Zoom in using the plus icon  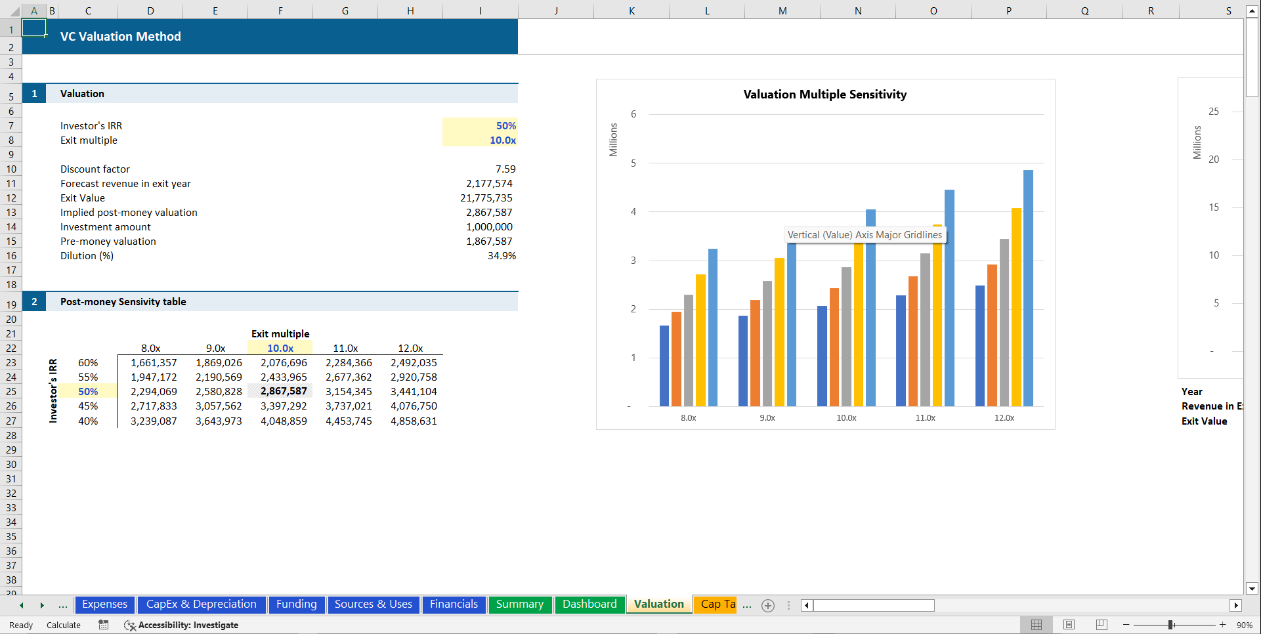pyautogui.click(x=1222, y=625)
